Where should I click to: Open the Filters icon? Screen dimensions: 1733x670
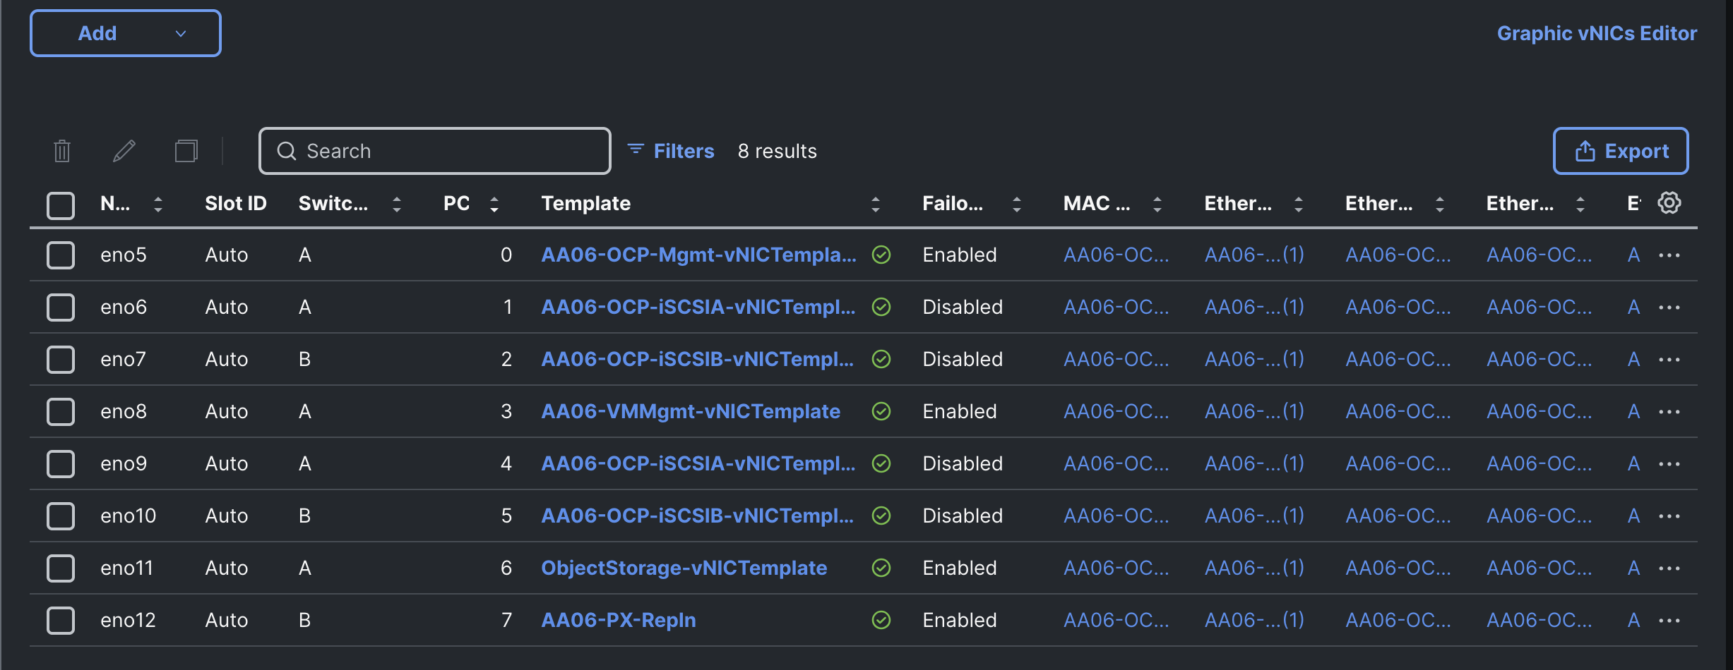635,150
